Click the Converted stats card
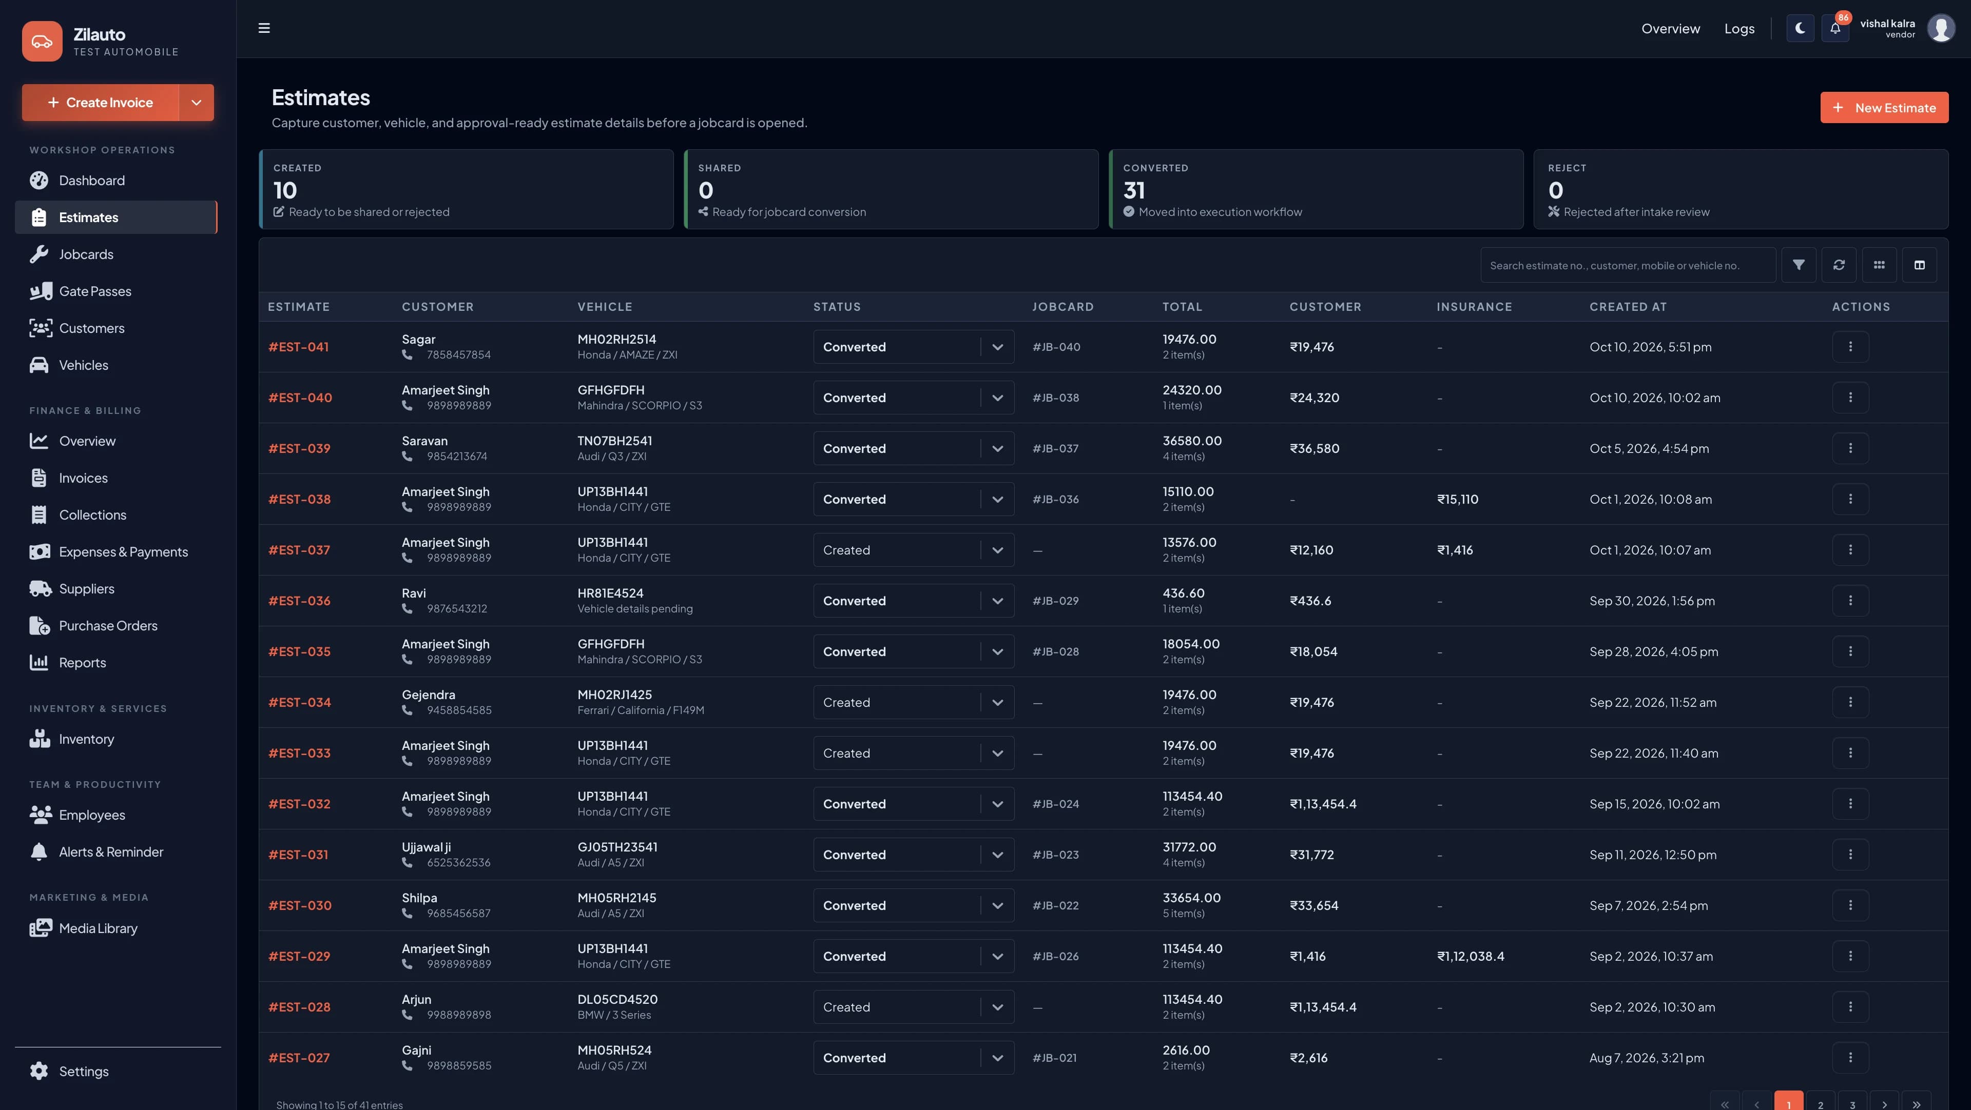The height and width of the screenshot is (1110, 1971). (1316, 189)
